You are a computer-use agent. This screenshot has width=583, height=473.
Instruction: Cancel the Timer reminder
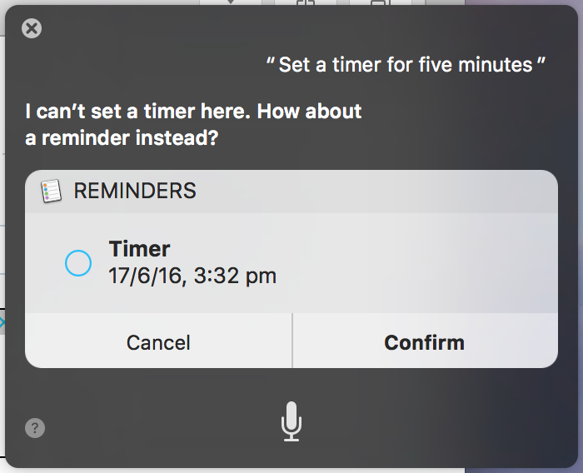pos(158,341)
